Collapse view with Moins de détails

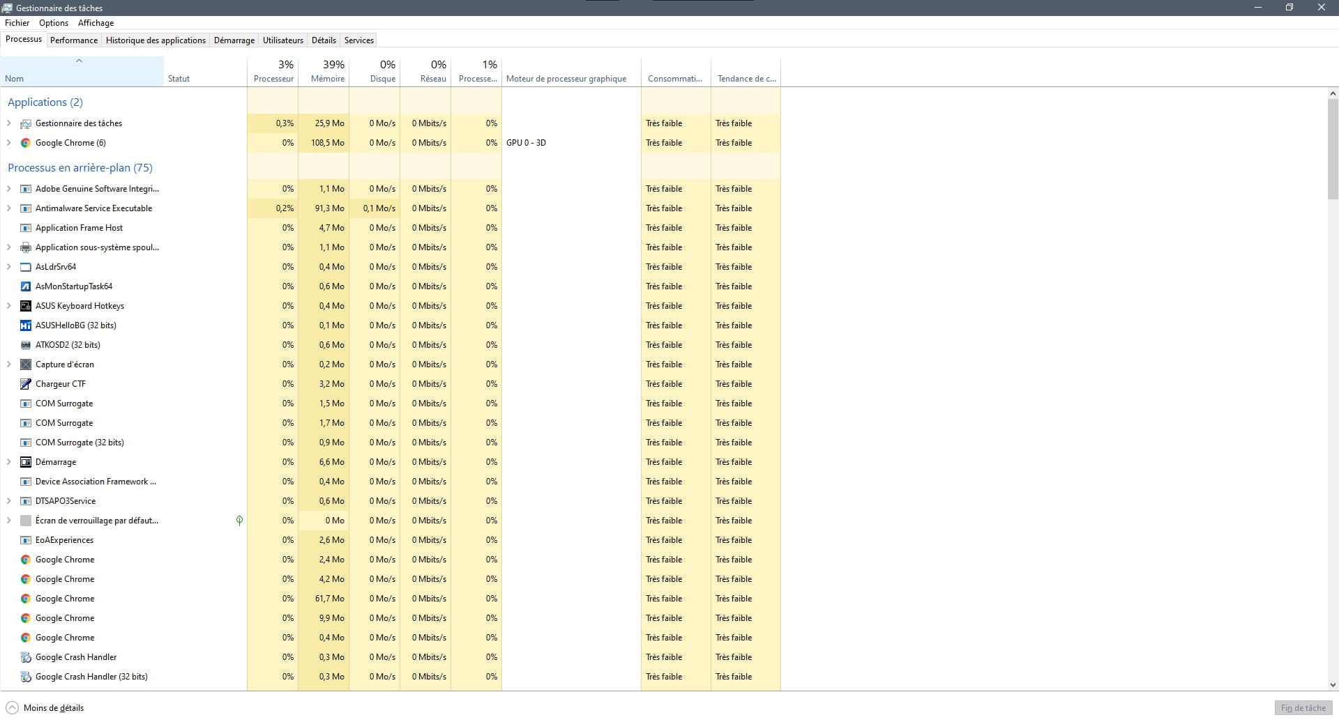pos(45,708)
